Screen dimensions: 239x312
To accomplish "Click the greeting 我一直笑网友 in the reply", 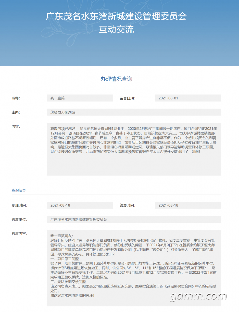I will click(62, 236).
